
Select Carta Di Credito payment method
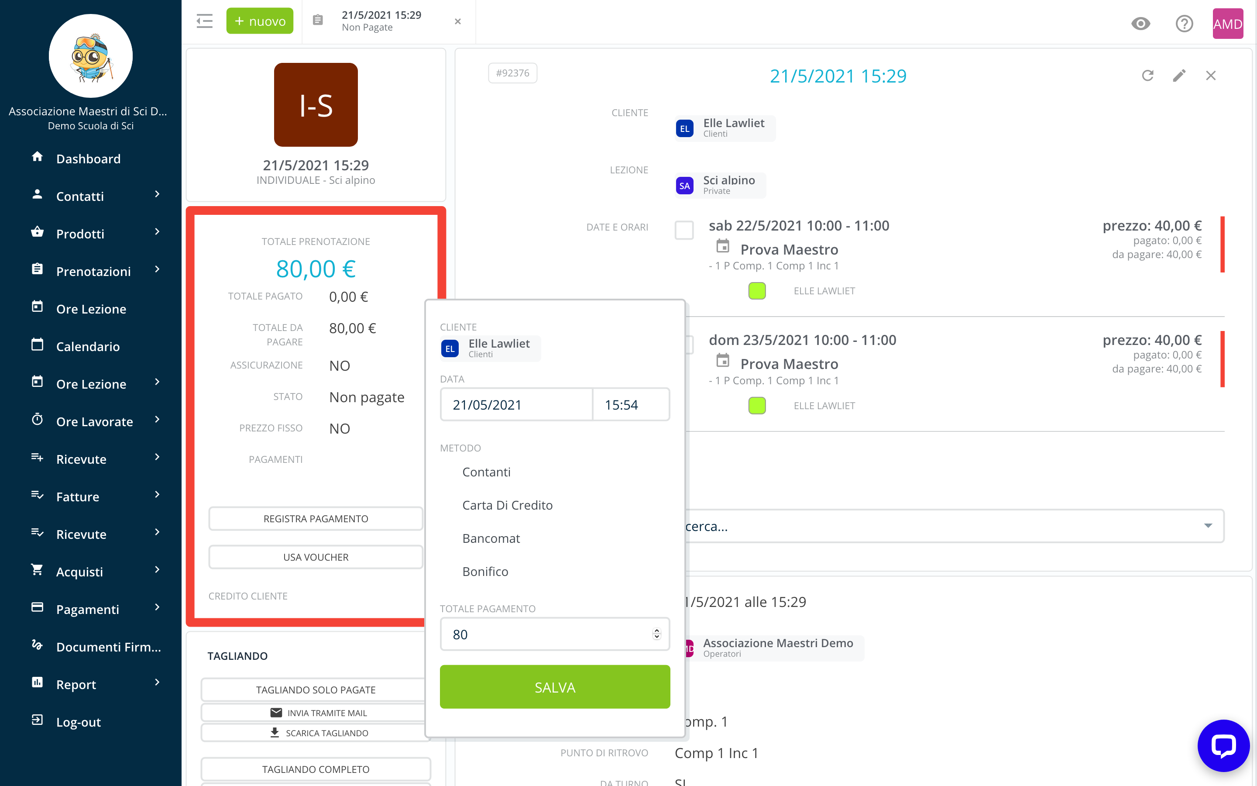[507, 505]
